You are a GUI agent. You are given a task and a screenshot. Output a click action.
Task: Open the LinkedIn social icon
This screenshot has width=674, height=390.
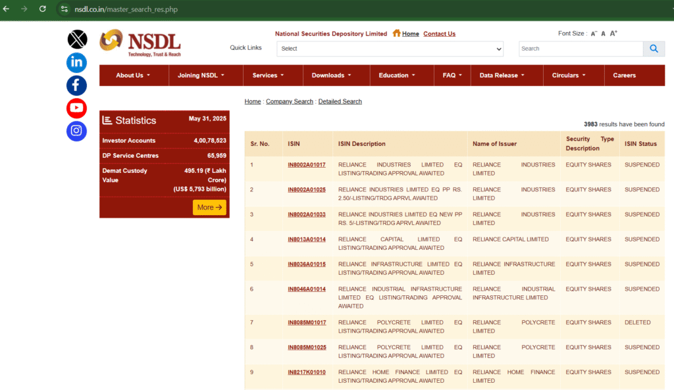coord(76,62)
